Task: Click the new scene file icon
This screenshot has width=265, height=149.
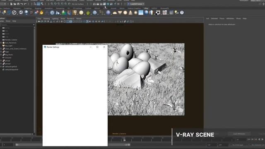Action: (x=11, y=4)
